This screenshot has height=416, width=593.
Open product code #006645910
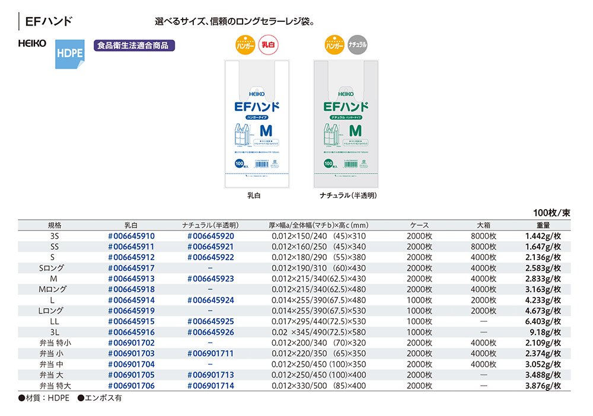[131, 236]
